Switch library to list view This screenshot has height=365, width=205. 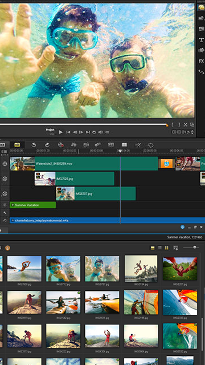point(160,248)
